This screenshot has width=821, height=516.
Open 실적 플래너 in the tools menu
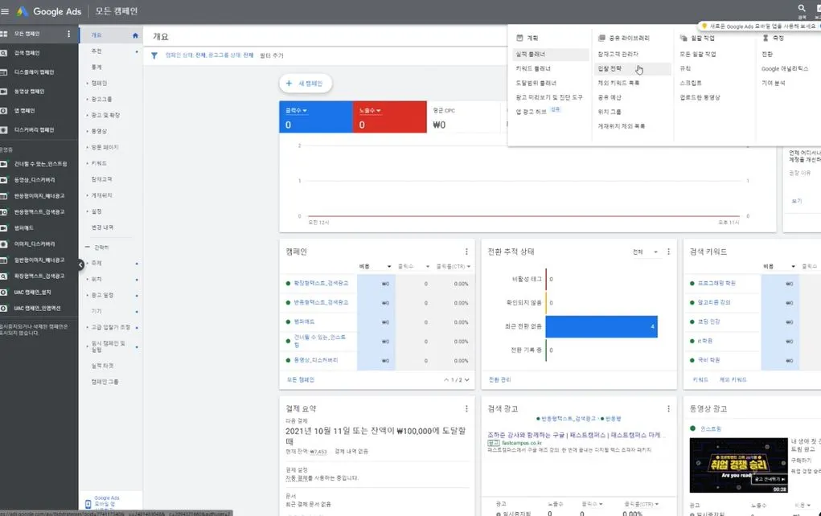coord(550,55)
